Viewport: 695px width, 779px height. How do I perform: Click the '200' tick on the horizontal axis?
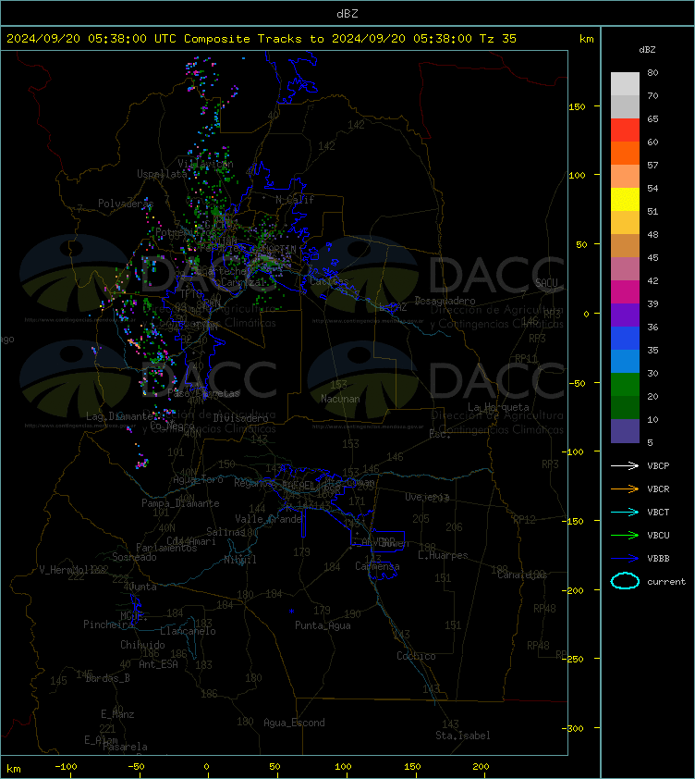coord(481,767)
